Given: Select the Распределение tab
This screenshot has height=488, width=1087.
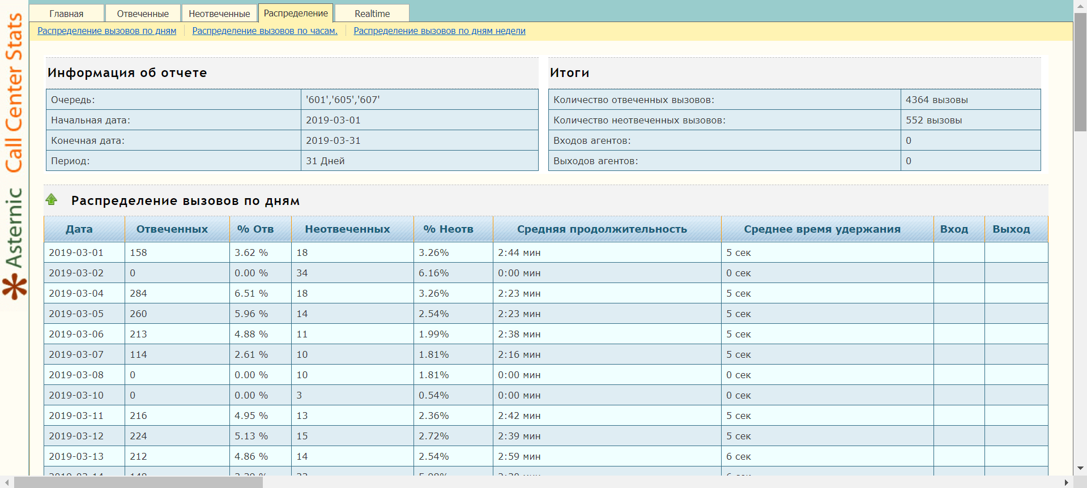Looking at the screenshot, I should [296, 13].
